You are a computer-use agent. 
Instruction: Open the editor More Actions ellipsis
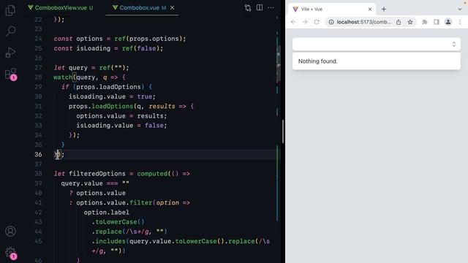[x=271, y=8]
